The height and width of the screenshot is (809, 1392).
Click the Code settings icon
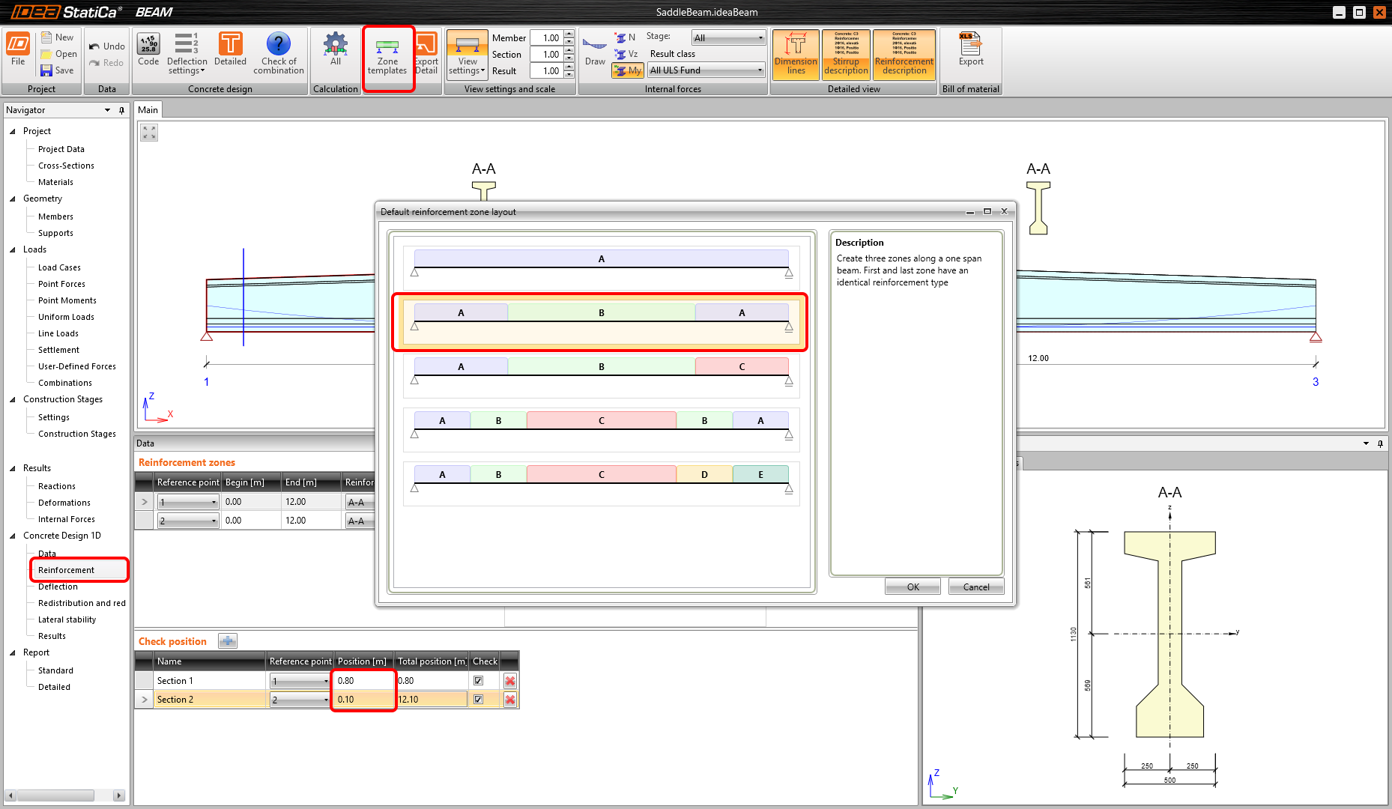coord(148,49)
